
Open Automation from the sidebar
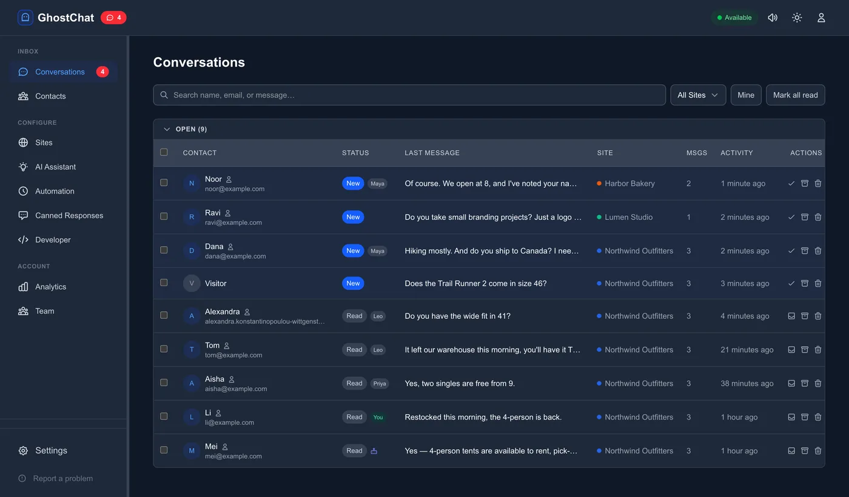click(63, 191)
